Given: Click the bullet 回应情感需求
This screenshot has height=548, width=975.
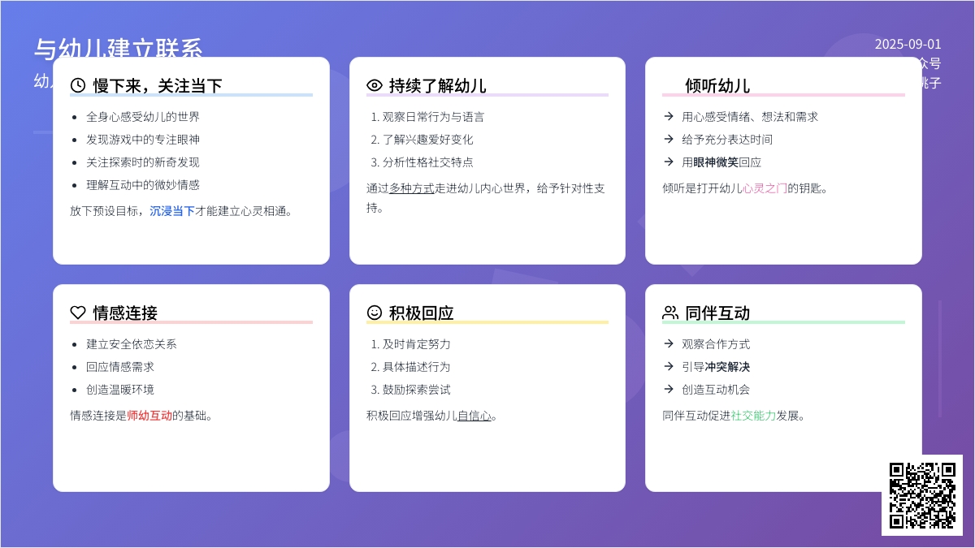Looking at the screenshot, I should 120,366.
